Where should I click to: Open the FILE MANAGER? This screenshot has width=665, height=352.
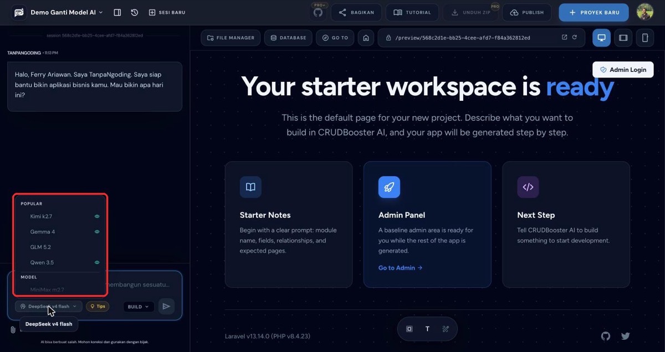[x=231, y=38]
